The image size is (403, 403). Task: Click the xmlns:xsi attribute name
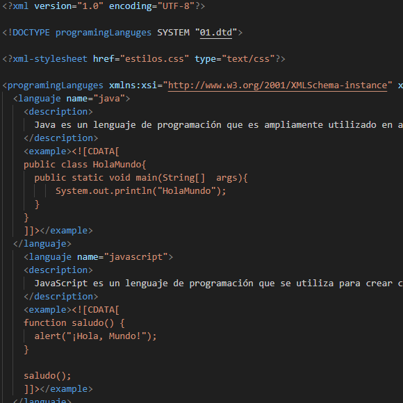tap(133, 85)
